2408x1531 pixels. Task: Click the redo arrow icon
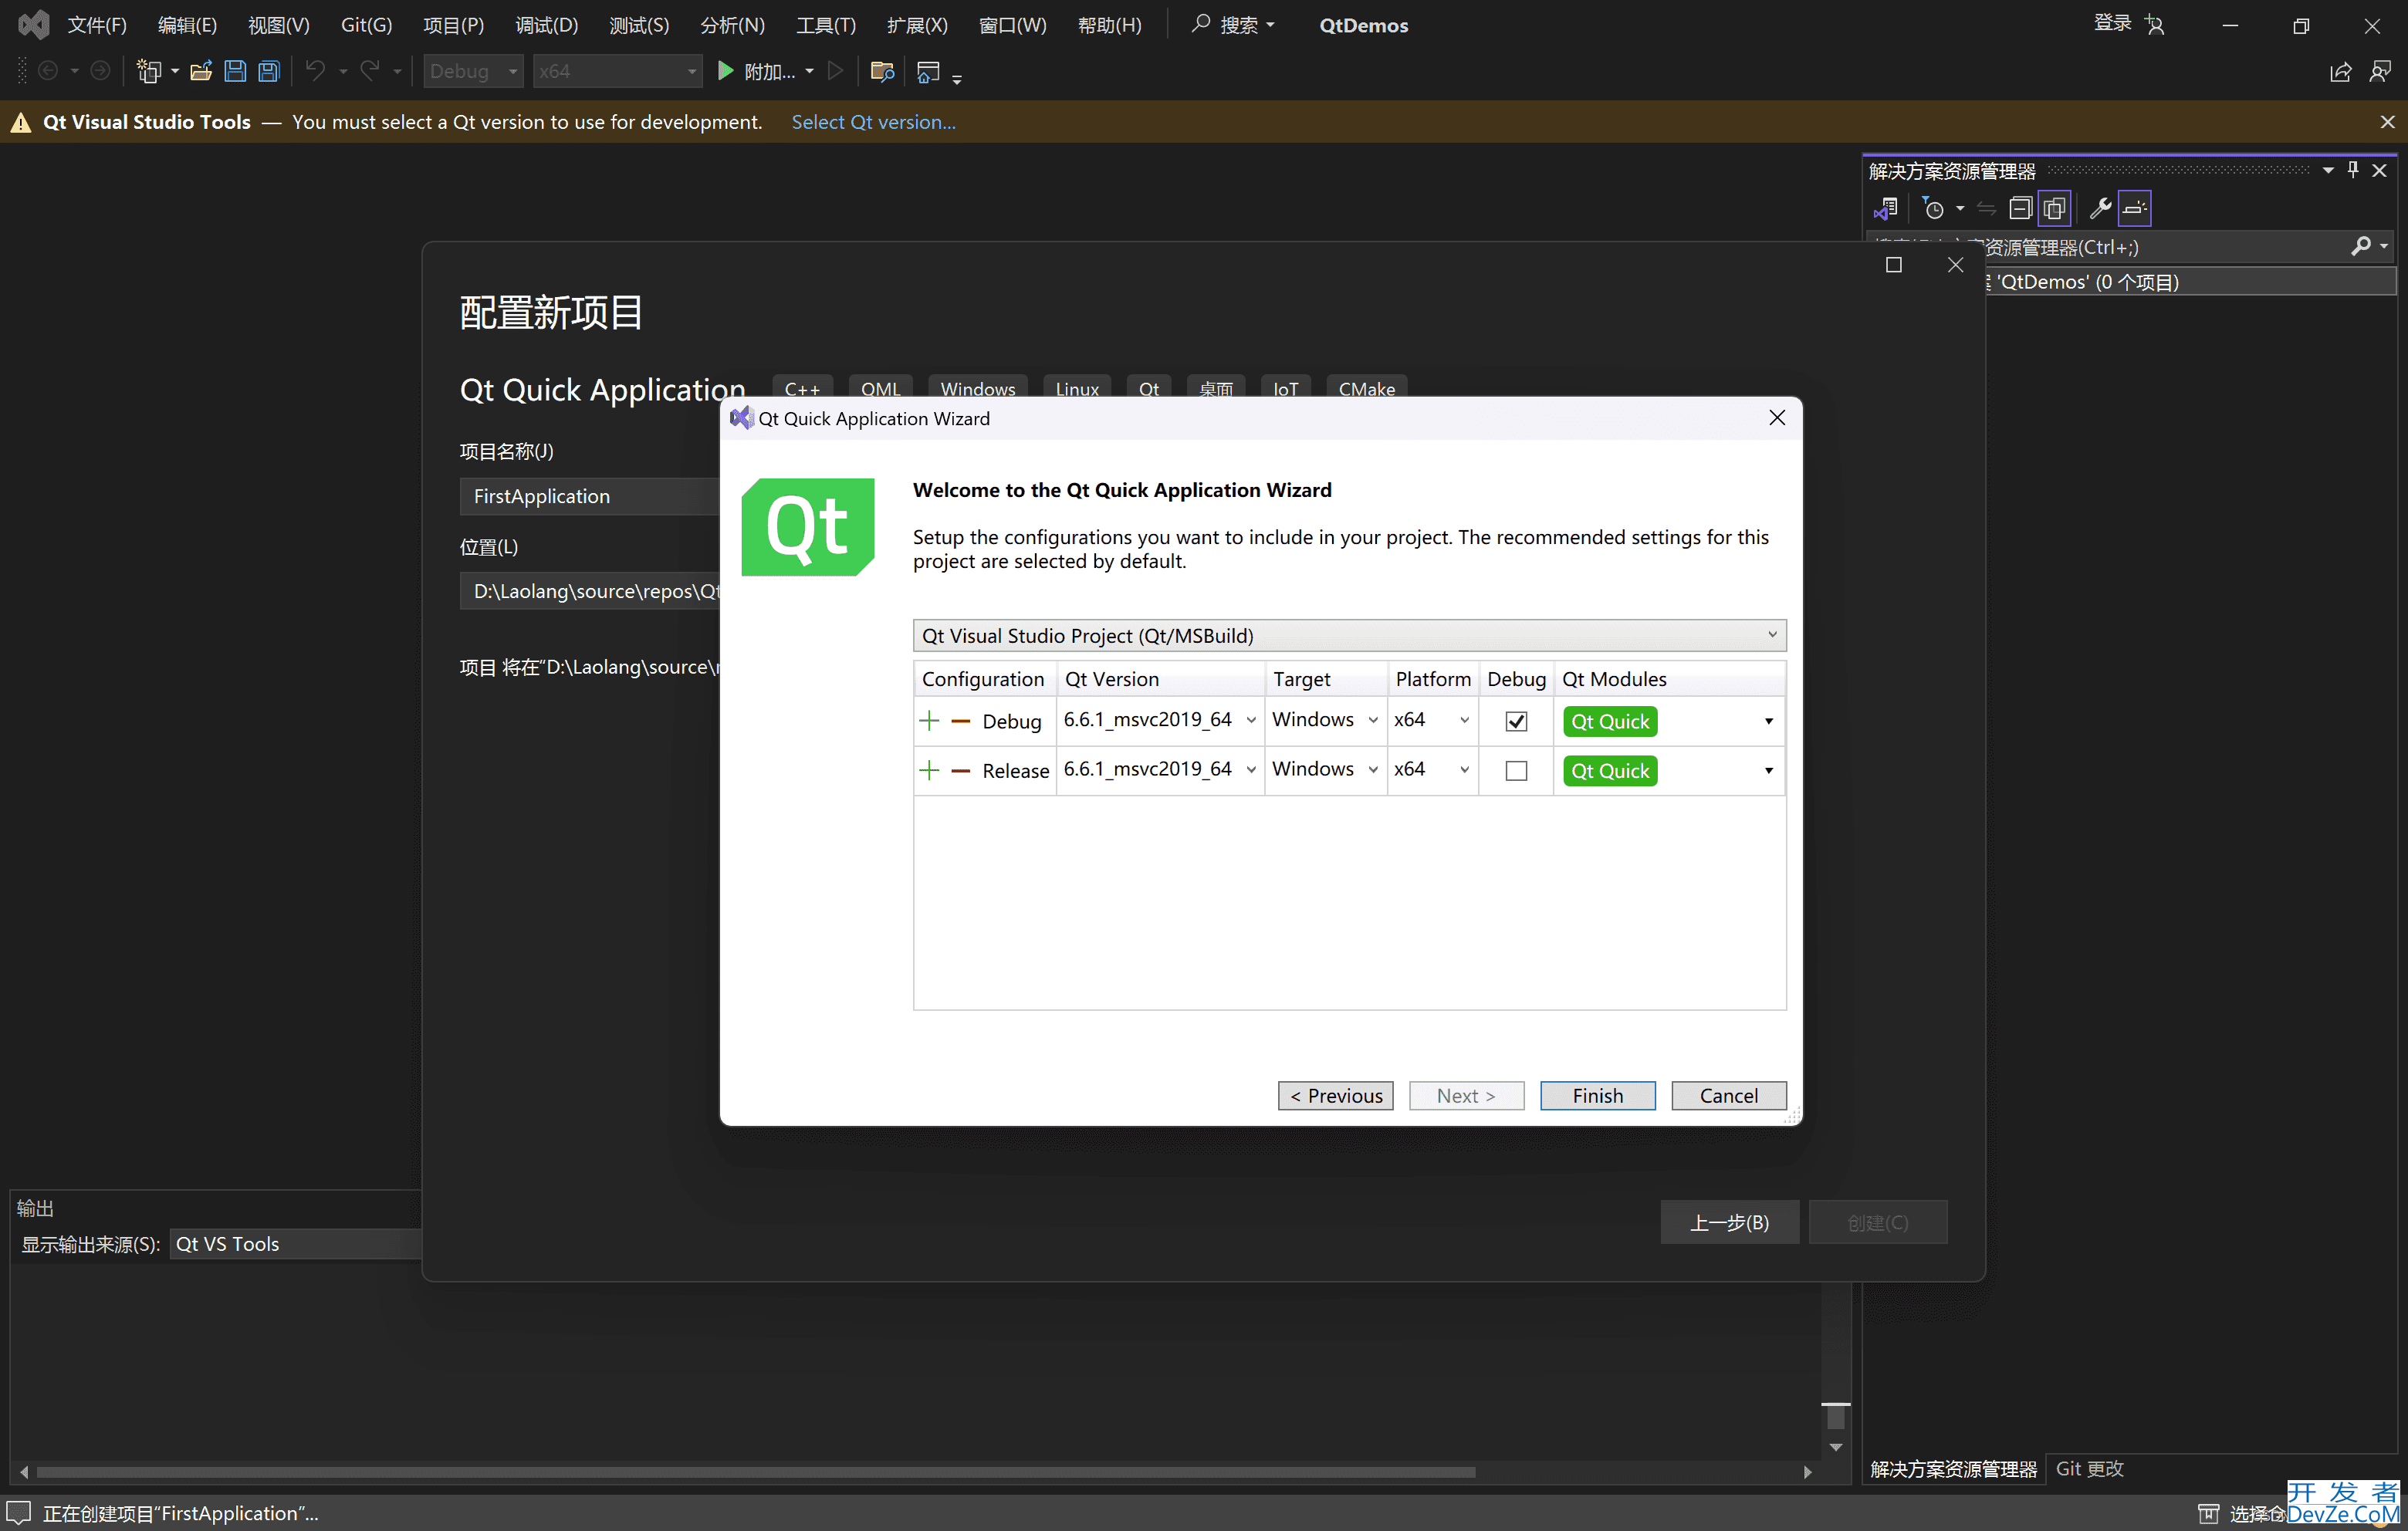[370, 71]
